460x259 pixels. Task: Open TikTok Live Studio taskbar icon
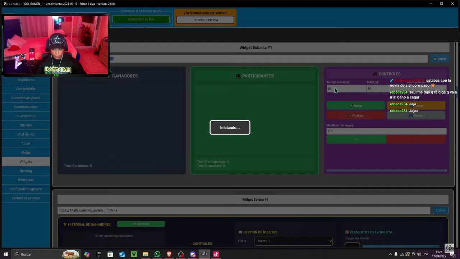point(216,254)
